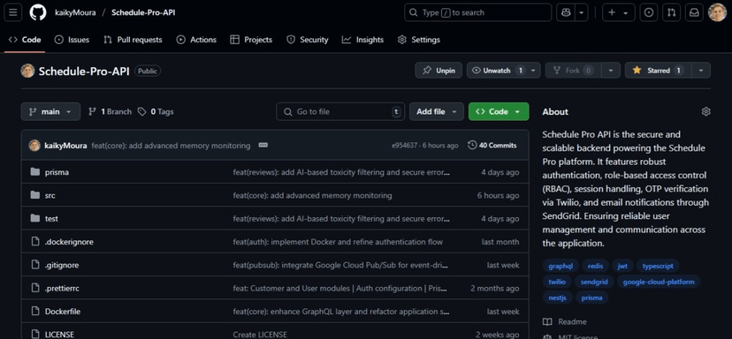Click the prisma row folder icon
This screenshot has width=732, height=339.
coord(35,172)
